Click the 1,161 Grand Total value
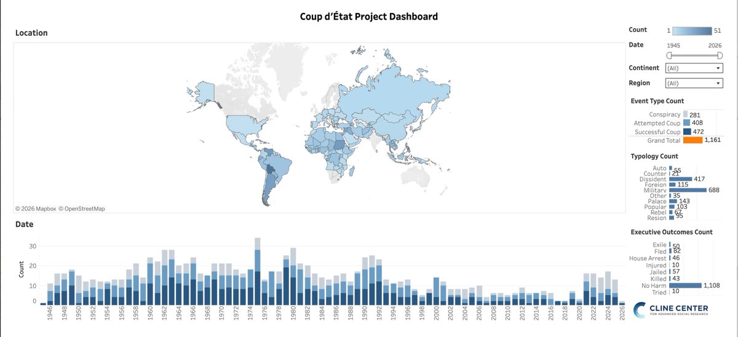 [x=714, y=140]
